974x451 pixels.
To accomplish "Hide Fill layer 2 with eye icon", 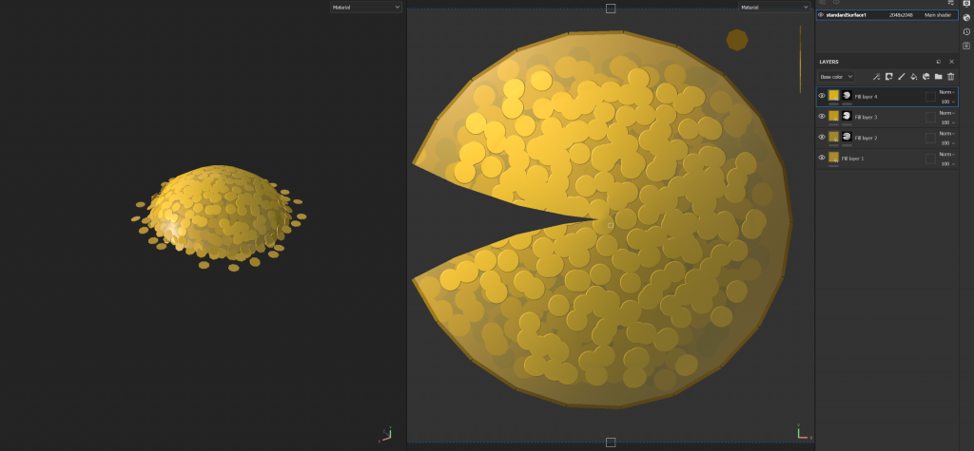I will 822,137.
